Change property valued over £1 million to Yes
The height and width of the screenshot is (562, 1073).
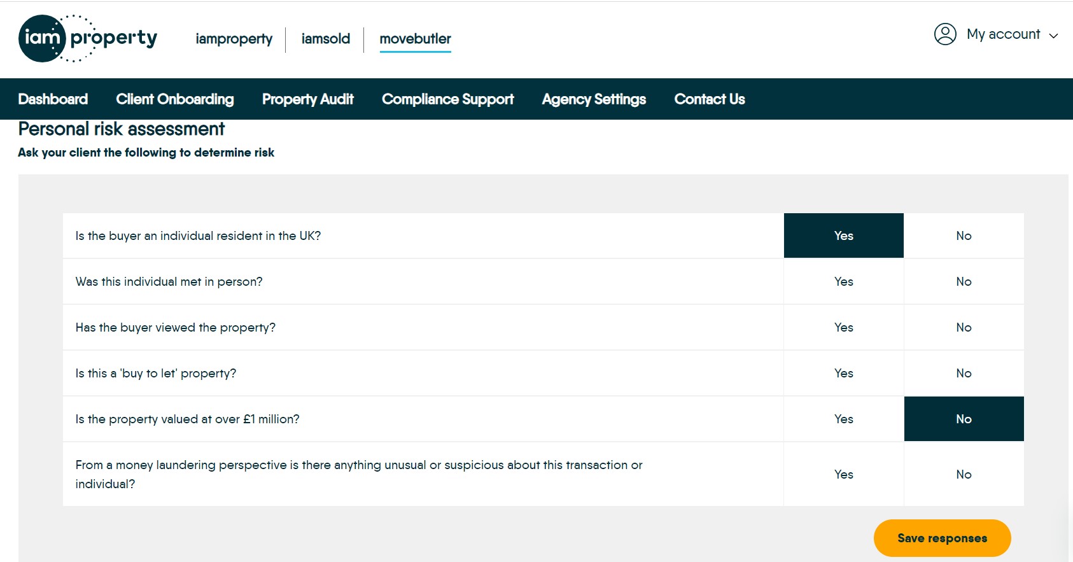843,419
